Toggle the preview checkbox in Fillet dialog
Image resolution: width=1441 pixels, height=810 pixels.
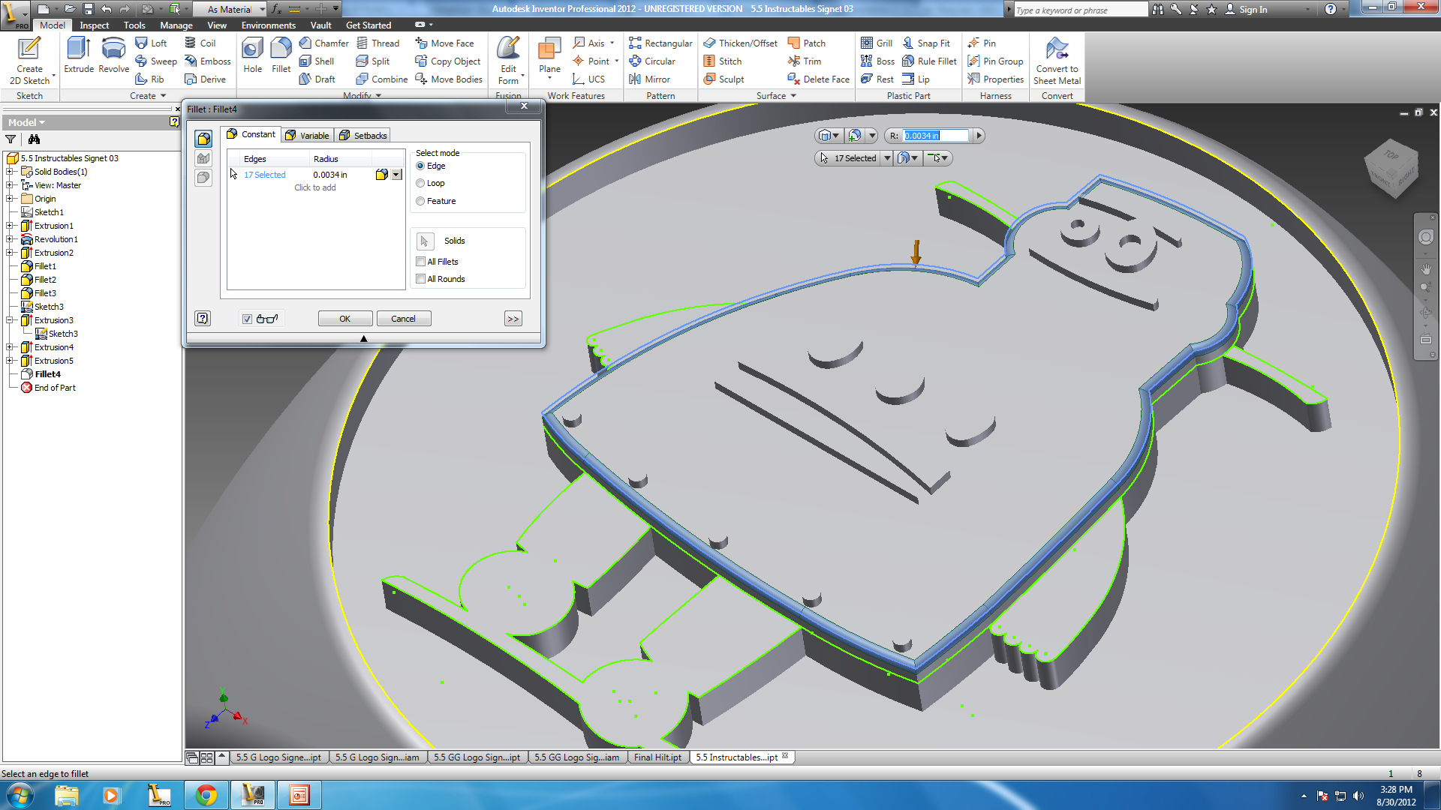(x=247, y=319)
